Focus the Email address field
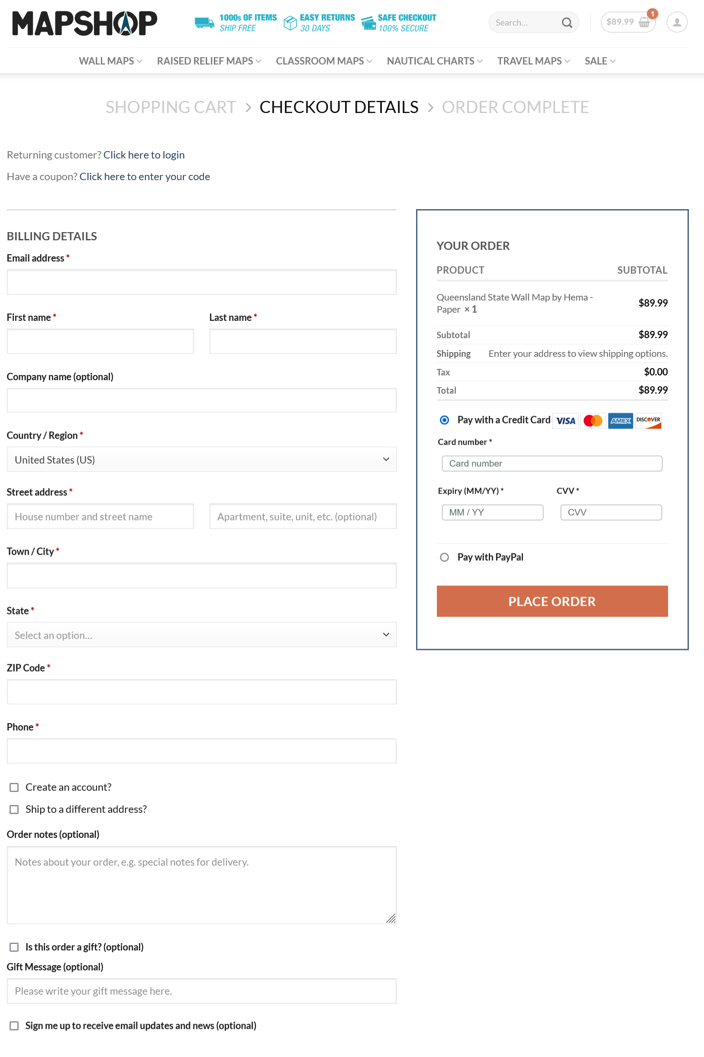 tap(201, 282)
